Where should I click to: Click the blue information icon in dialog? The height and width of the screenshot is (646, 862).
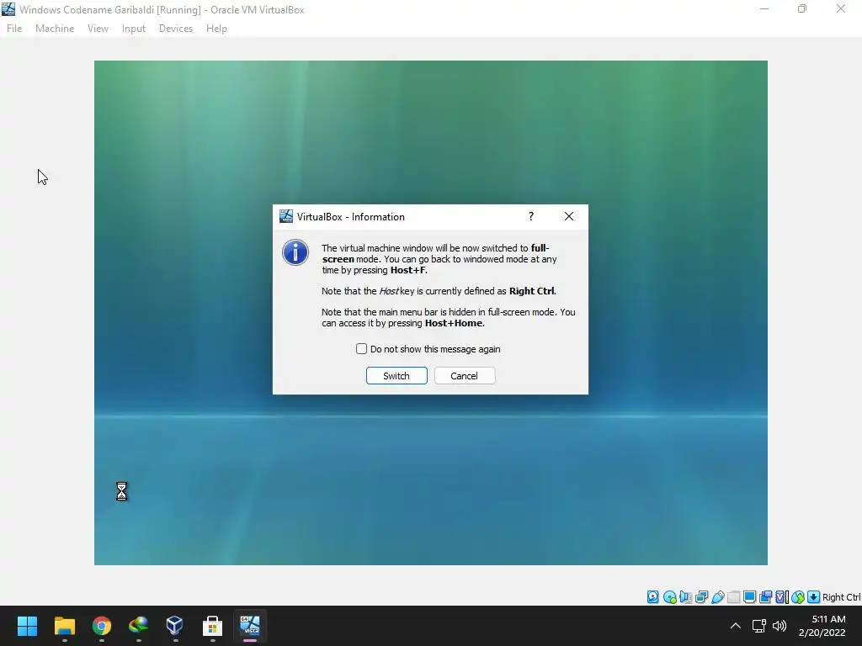(x=295, y=252)
